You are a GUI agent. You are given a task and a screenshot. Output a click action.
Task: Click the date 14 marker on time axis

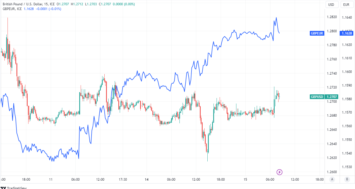click(147, 180)
